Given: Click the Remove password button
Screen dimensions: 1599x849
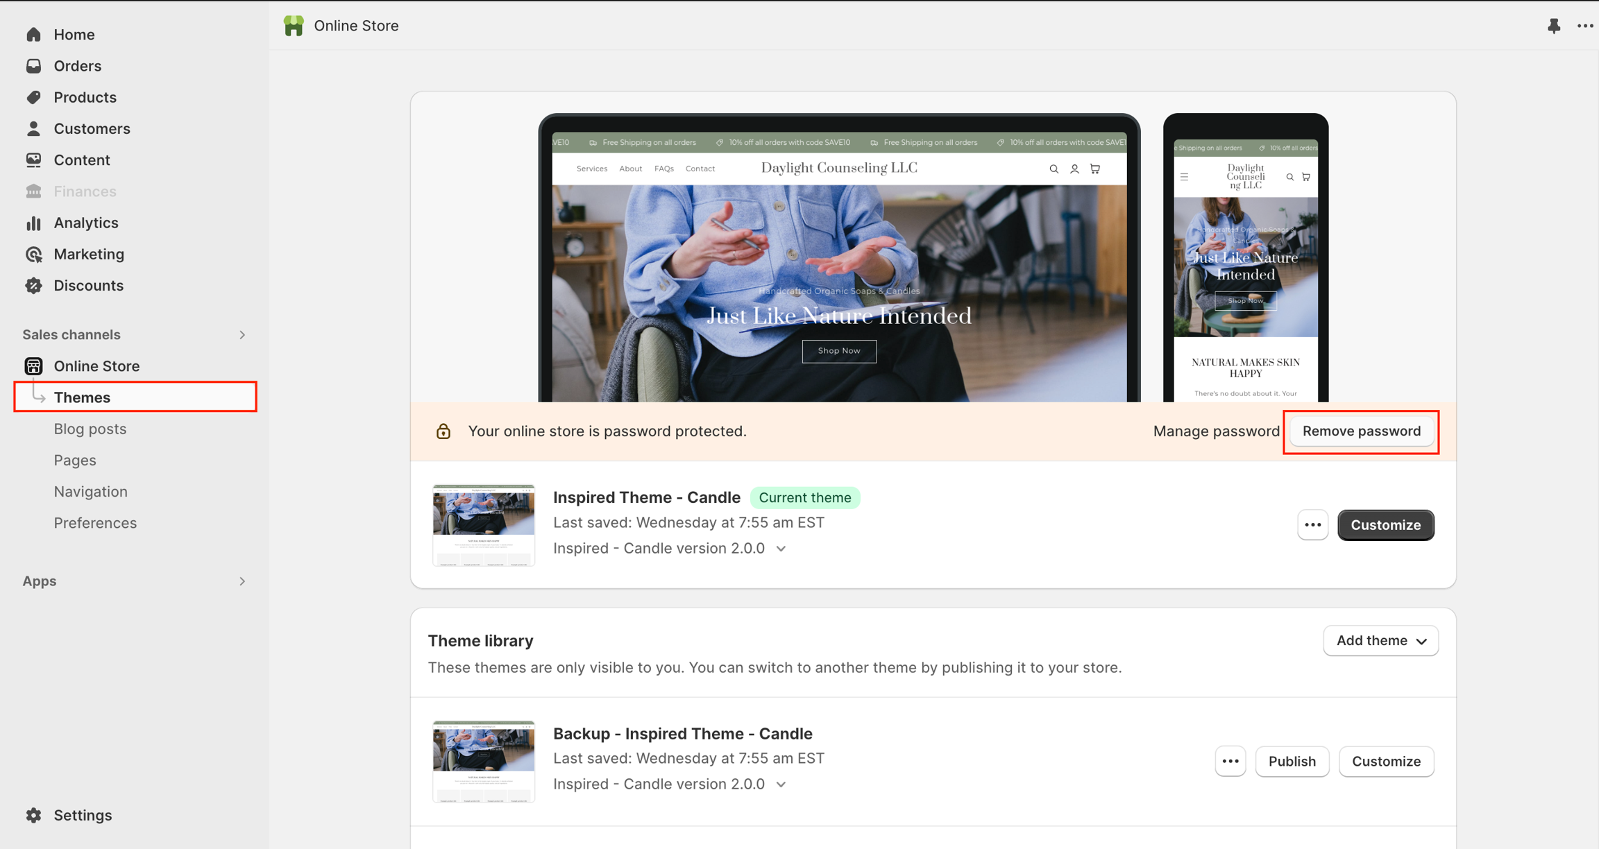Looking at the screenshot, I should tap(1361, 431).
